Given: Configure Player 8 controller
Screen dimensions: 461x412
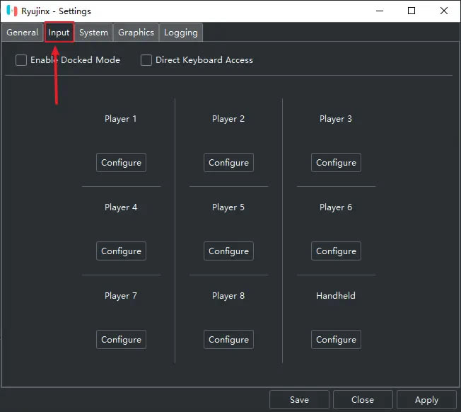Looking at the screenshot, I should [x=229, y=340].
